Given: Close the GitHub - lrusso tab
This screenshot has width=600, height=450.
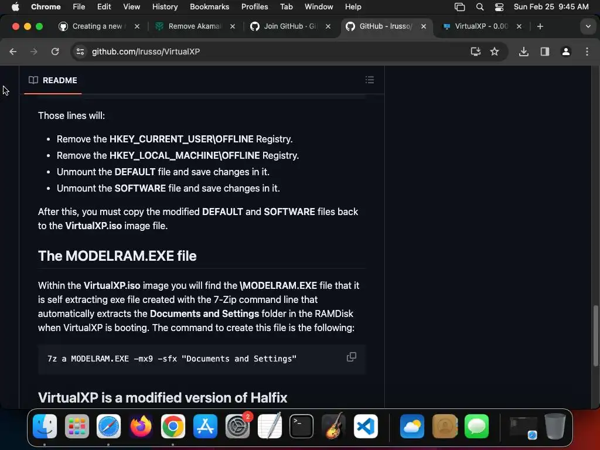Looking at the screenshot, I should pos(424,26).
